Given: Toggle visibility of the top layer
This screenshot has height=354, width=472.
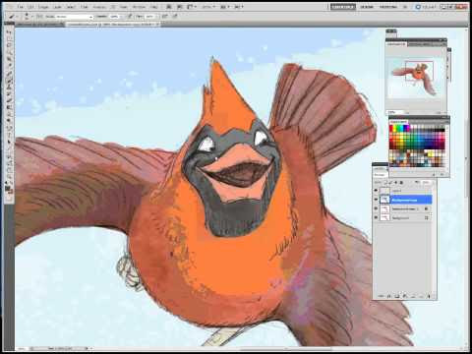Looking at the screenshot, I should coord(376,191).
